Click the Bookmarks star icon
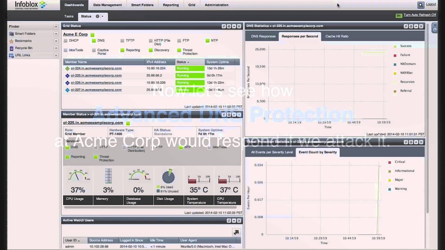Image resolution: width=445 pixels, height=250 pixels. pyautogui.click(x=11, y=41)
